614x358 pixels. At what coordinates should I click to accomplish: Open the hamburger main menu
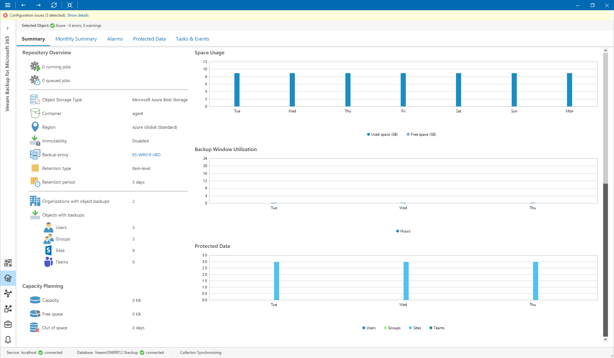[x=8, y=5]
